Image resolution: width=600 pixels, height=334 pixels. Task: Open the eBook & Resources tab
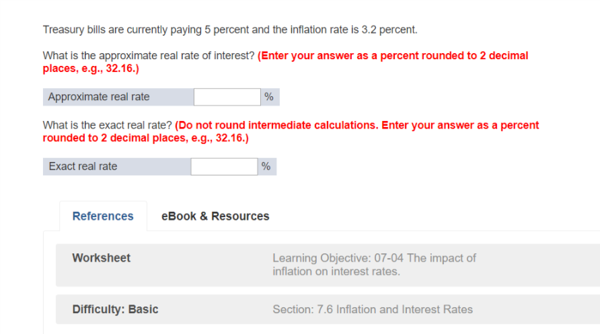(x=215, y=216)
